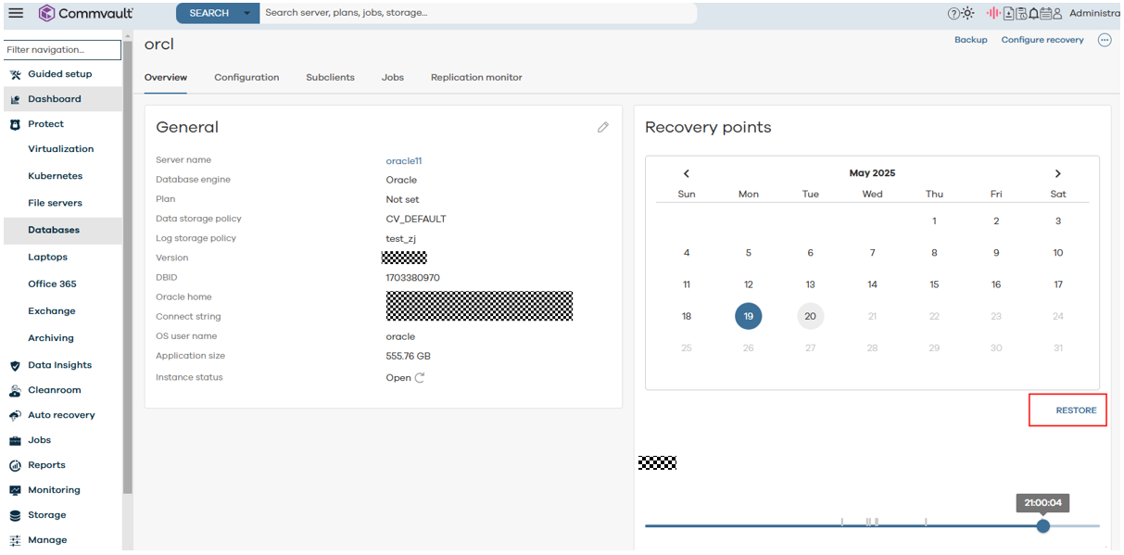Open the oracle11 server link
This screenshot has height=555, width=1124.
pos(404,161)
